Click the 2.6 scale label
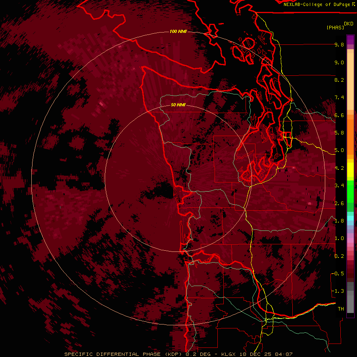This screenshot has height=357, width=357. pos(339,203)
